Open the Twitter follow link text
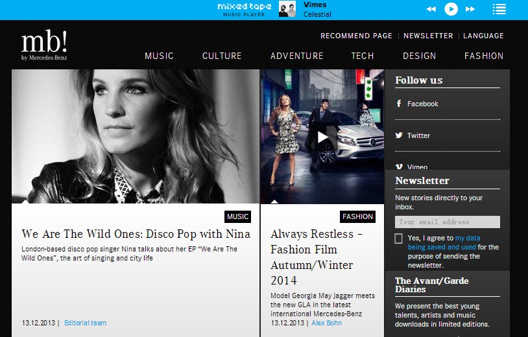This screenshot has height=337, width=528. (x=418, y=135)
